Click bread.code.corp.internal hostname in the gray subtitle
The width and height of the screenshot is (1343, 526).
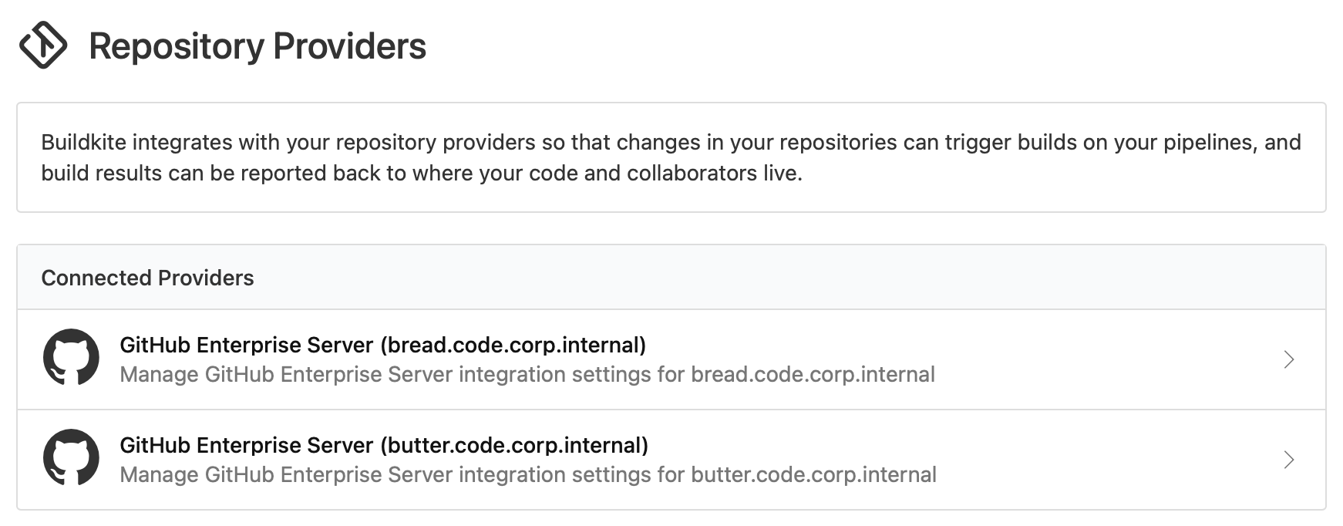coord(813,375)
